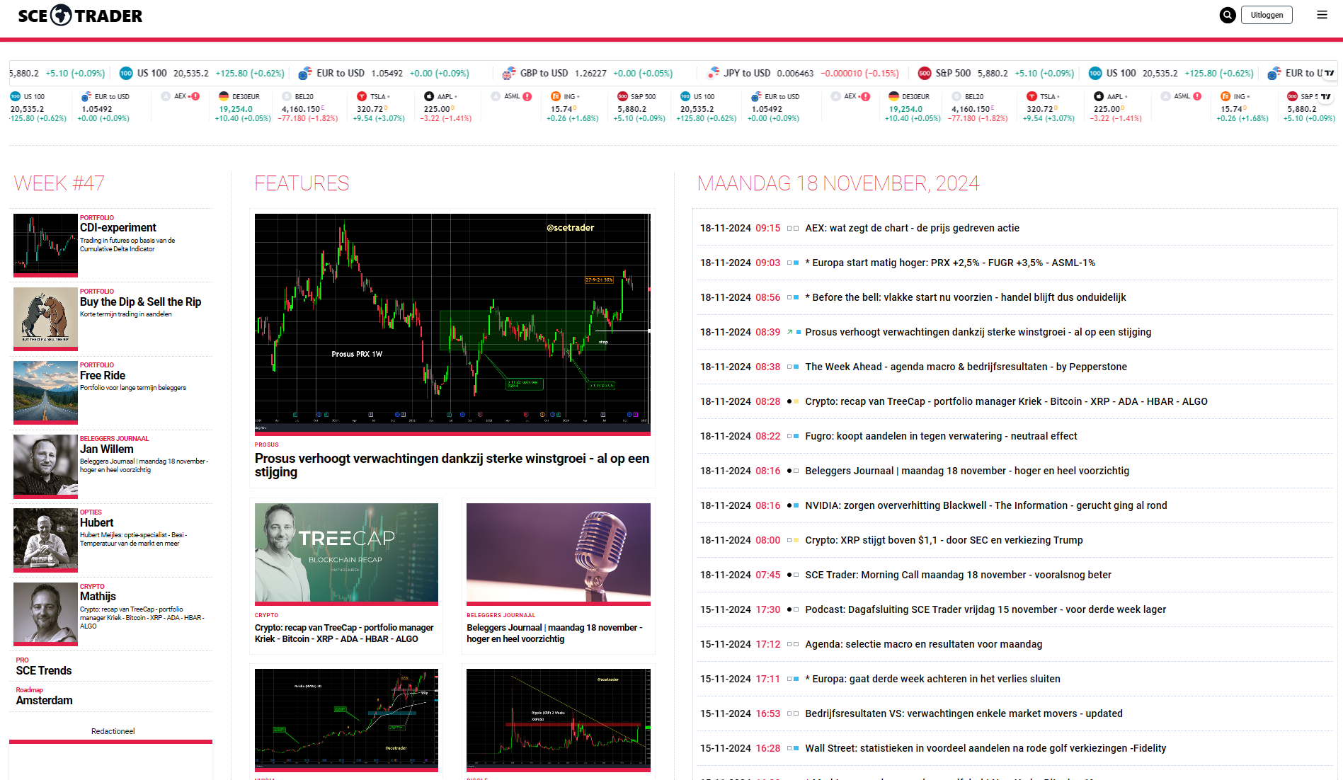Viewport: 1343px width, 780px height.
Task: Open Jan Willem's Beleggers Journaal
Action: pos(106,449)
